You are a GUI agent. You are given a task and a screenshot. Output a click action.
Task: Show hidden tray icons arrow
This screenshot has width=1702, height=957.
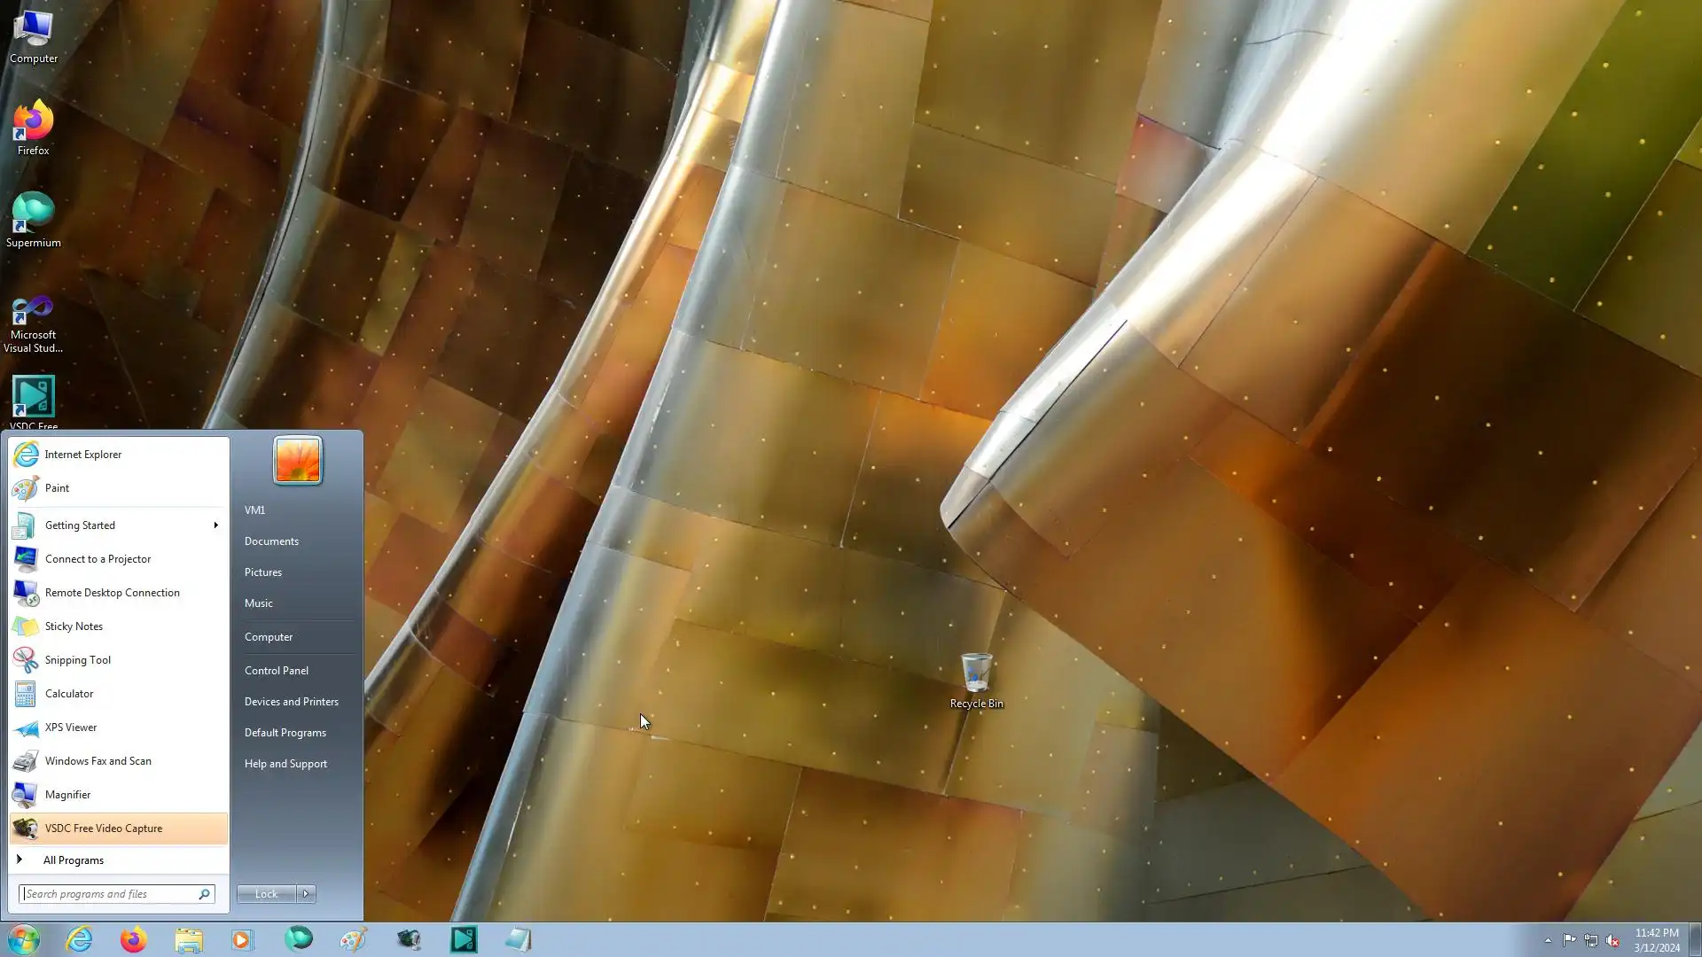[x=1548, y=940]
